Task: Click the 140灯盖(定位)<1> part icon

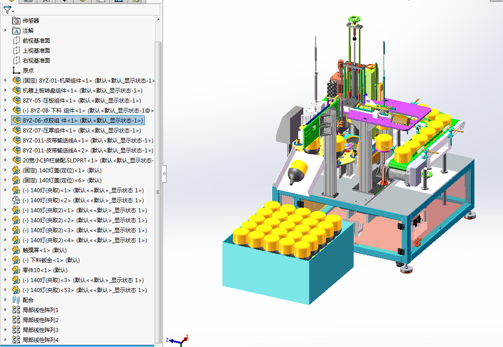Action: [x=16, y=170]
